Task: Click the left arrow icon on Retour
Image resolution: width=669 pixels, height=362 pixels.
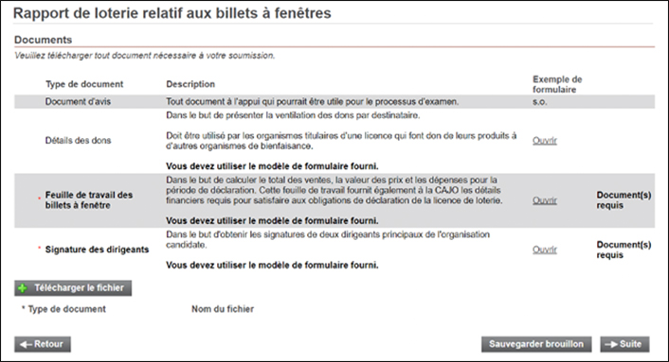Action: click(x=26, y=345)
